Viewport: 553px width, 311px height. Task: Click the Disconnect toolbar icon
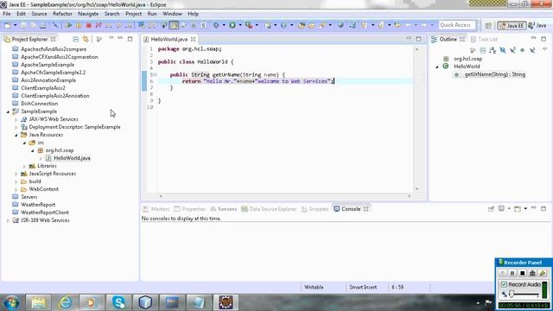[x=99, y=25]
